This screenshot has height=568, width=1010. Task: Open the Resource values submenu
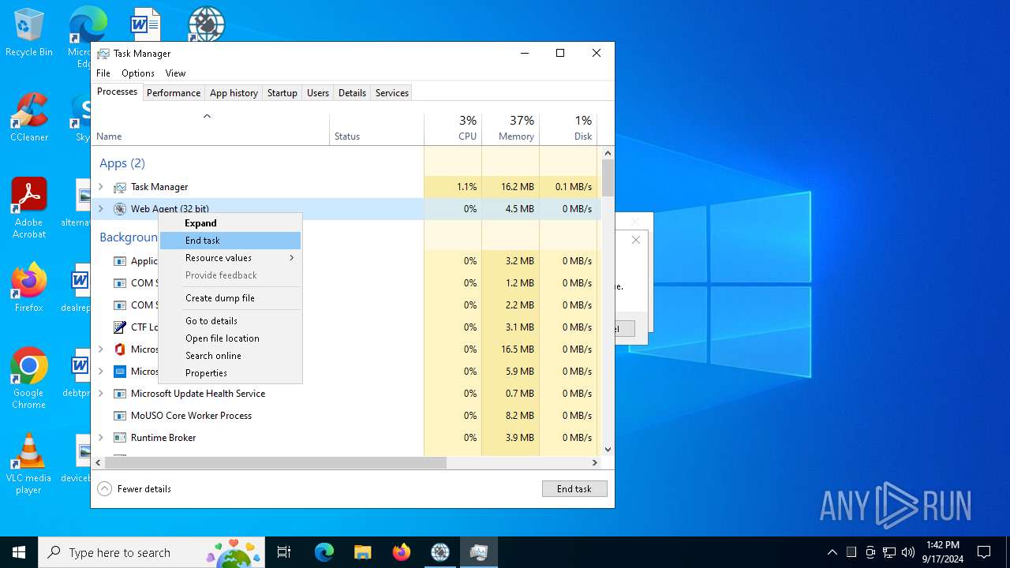[230, 258]
